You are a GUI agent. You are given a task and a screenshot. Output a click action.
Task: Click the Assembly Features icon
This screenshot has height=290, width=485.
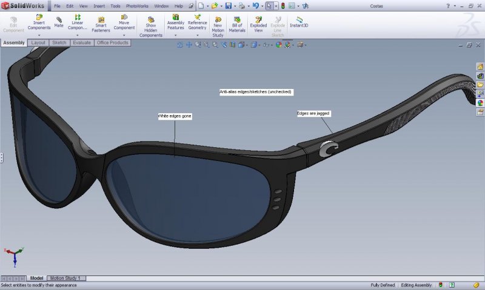coord(175,22)
